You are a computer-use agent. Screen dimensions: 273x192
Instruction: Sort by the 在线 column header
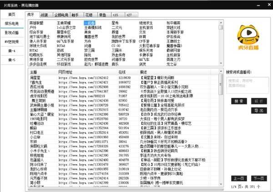pyautogui.click(x=128, y=72)
